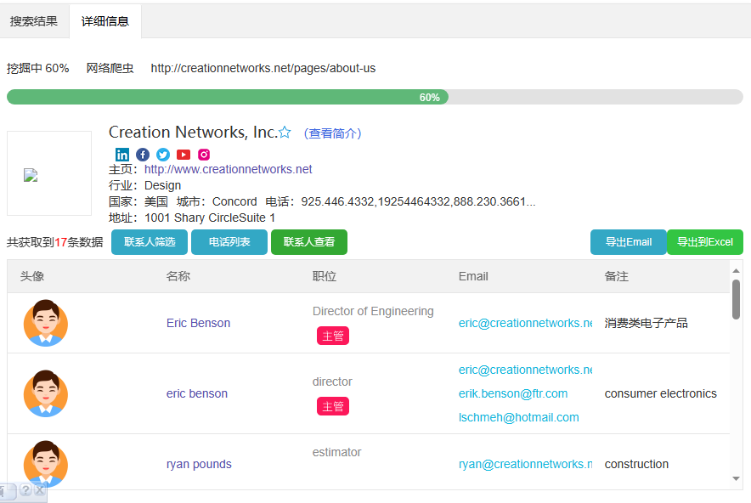Screen dimensions: 751x503
Task: Open the company's LinkedIn page icon
Action: coord(122,155)
